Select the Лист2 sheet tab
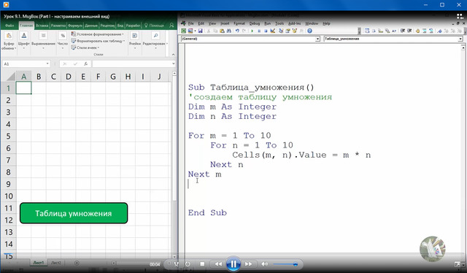Image resolution: width=467 pixels, height=273 pixels. (x=56, y=263)
